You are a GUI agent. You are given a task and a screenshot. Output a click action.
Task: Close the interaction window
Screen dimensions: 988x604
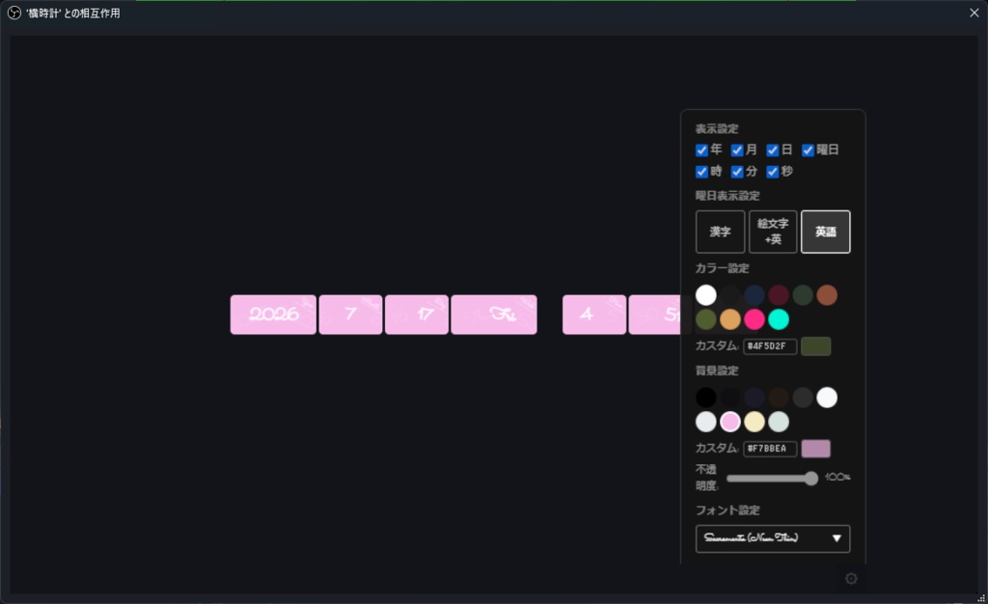pos(974,13)
